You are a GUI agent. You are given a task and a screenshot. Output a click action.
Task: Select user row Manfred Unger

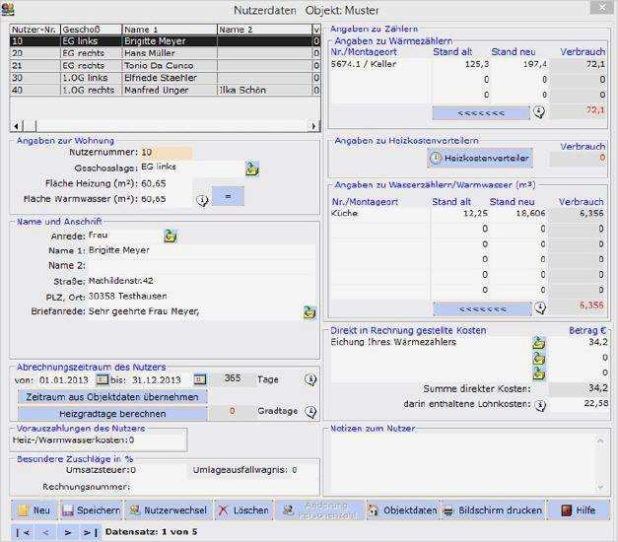tap(165, 90)
